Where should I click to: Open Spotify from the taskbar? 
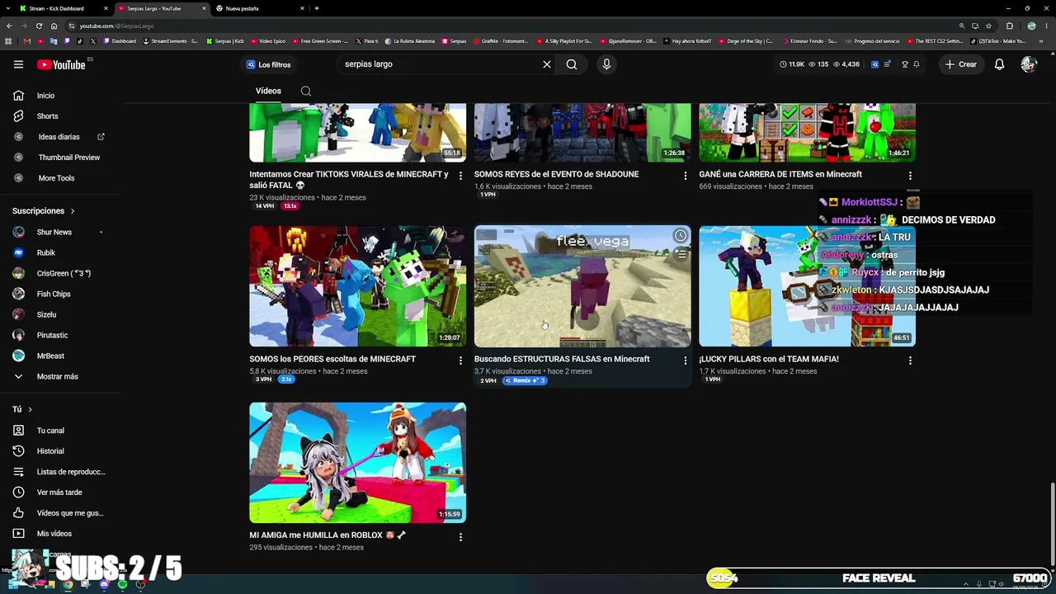(x=122, y=584)
